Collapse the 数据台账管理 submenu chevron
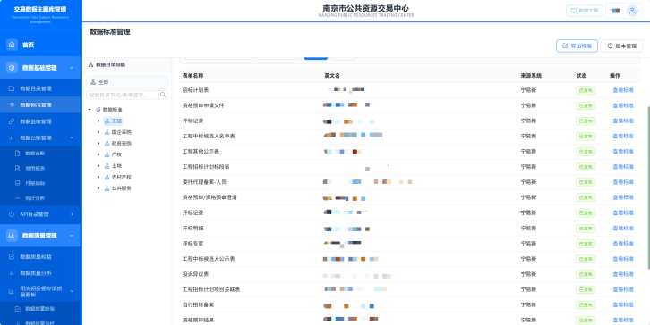650x325 pixels. (72, 137)
